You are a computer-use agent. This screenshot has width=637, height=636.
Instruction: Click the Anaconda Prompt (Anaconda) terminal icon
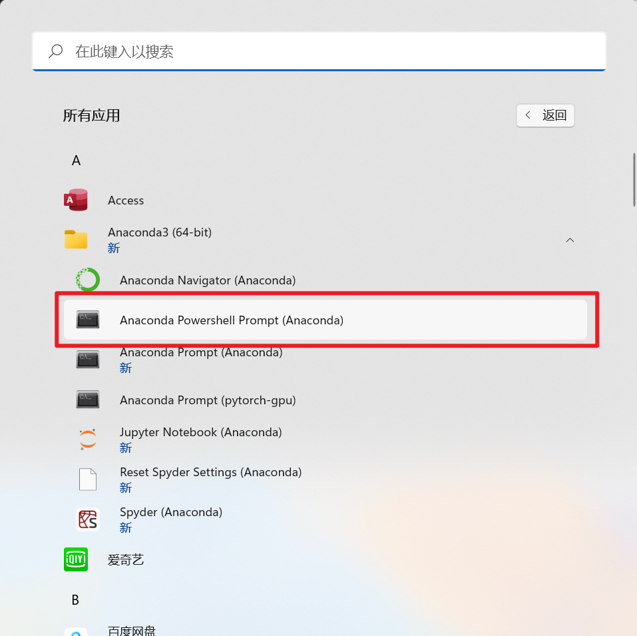88,359
